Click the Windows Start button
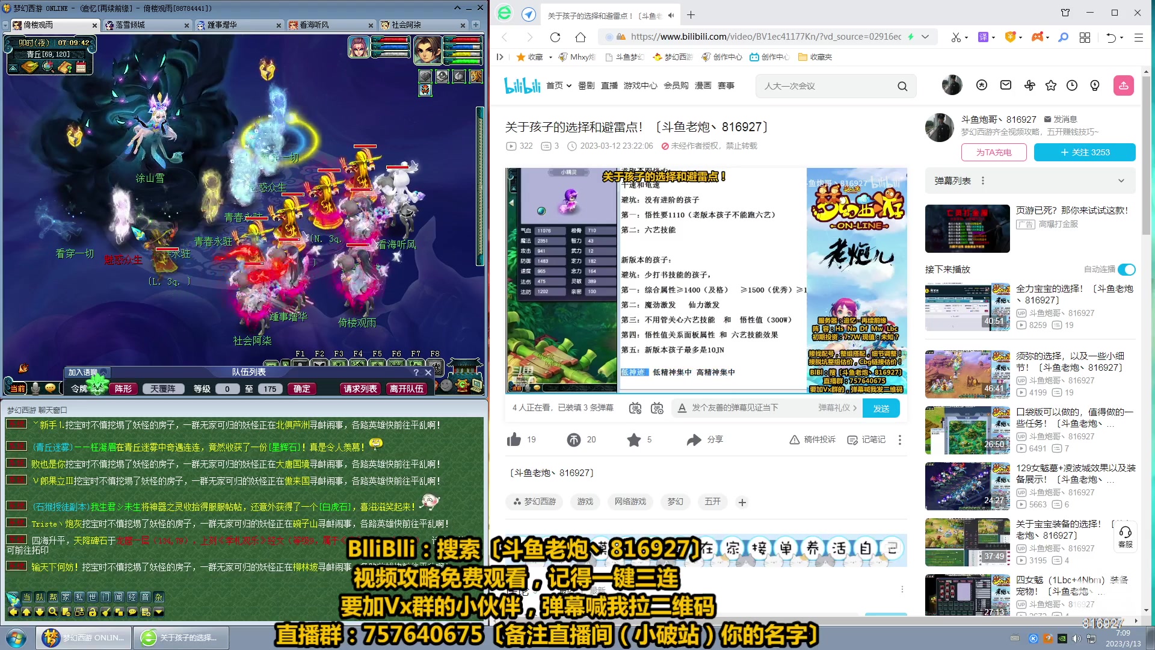 16,637
